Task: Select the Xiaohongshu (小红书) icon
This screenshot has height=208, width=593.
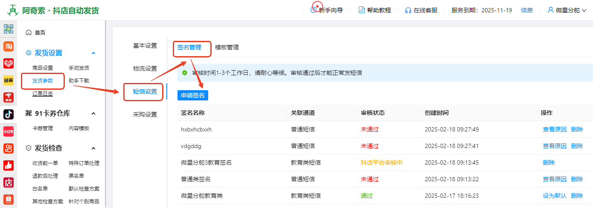Action: pos(9,131)
